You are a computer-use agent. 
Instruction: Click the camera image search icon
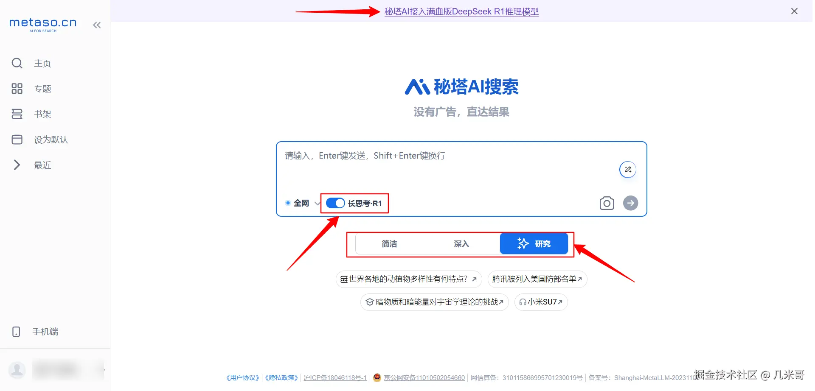tap(607, 203)
